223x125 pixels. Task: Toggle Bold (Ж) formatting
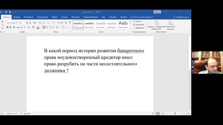7,27
